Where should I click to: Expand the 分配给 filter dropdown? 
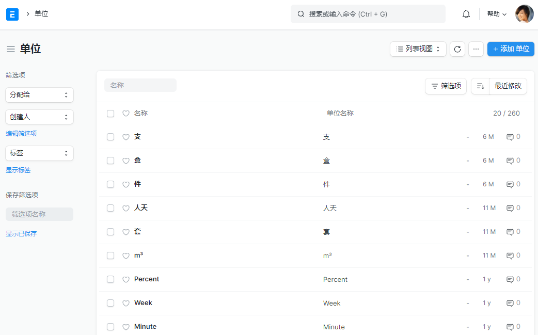pos(39,95)
